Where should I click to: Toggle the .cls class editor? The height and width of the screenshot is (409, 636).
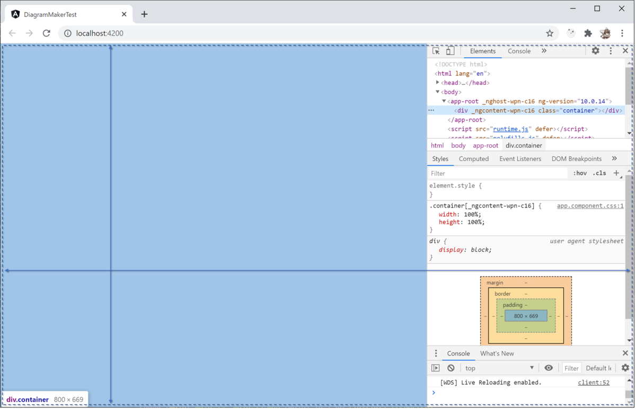[x=599, y=173]
